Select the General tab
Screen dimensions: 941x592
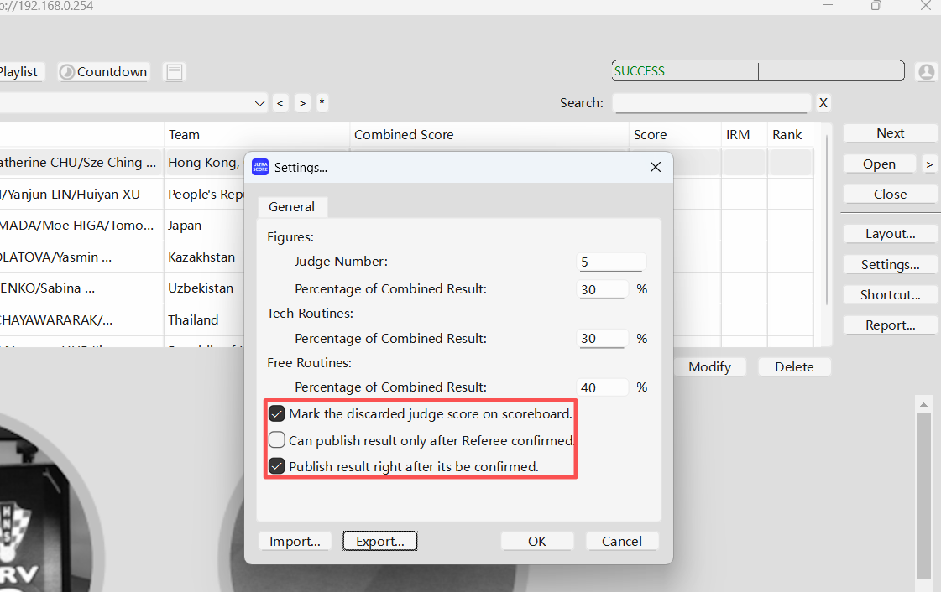(x=291, y=207)
